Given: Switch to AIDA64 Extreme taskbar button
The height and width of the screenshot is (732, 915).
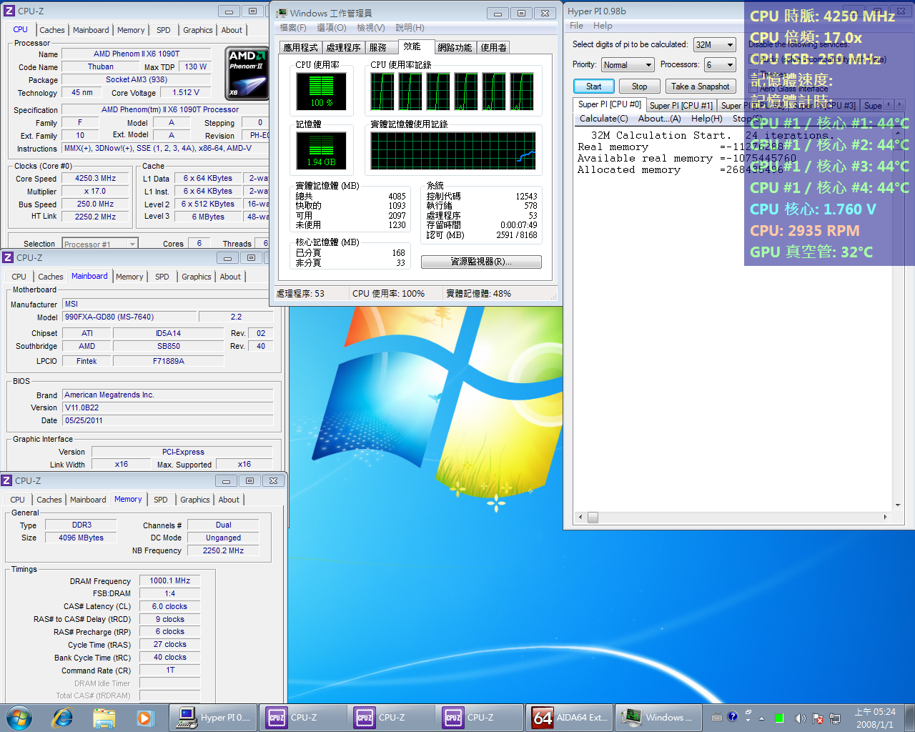Looking at the screenshot, I should 570,718.
